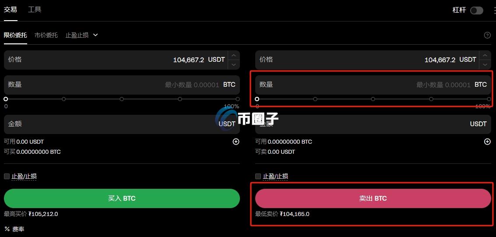Expand the 止盈止损 order type dropdown
The height and width of the screenshot is (237, 496).
coord(81,35)
